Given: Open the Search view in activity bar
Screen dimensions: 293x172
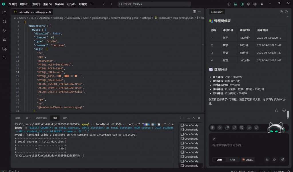Looking at the screenshot, I should click(x=4, y=22).
